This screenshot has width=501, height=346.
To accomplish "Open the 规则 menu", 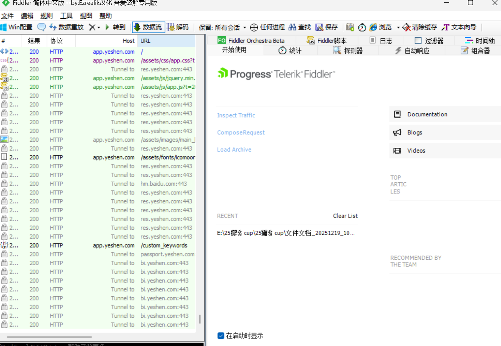I will coord(47,16).
